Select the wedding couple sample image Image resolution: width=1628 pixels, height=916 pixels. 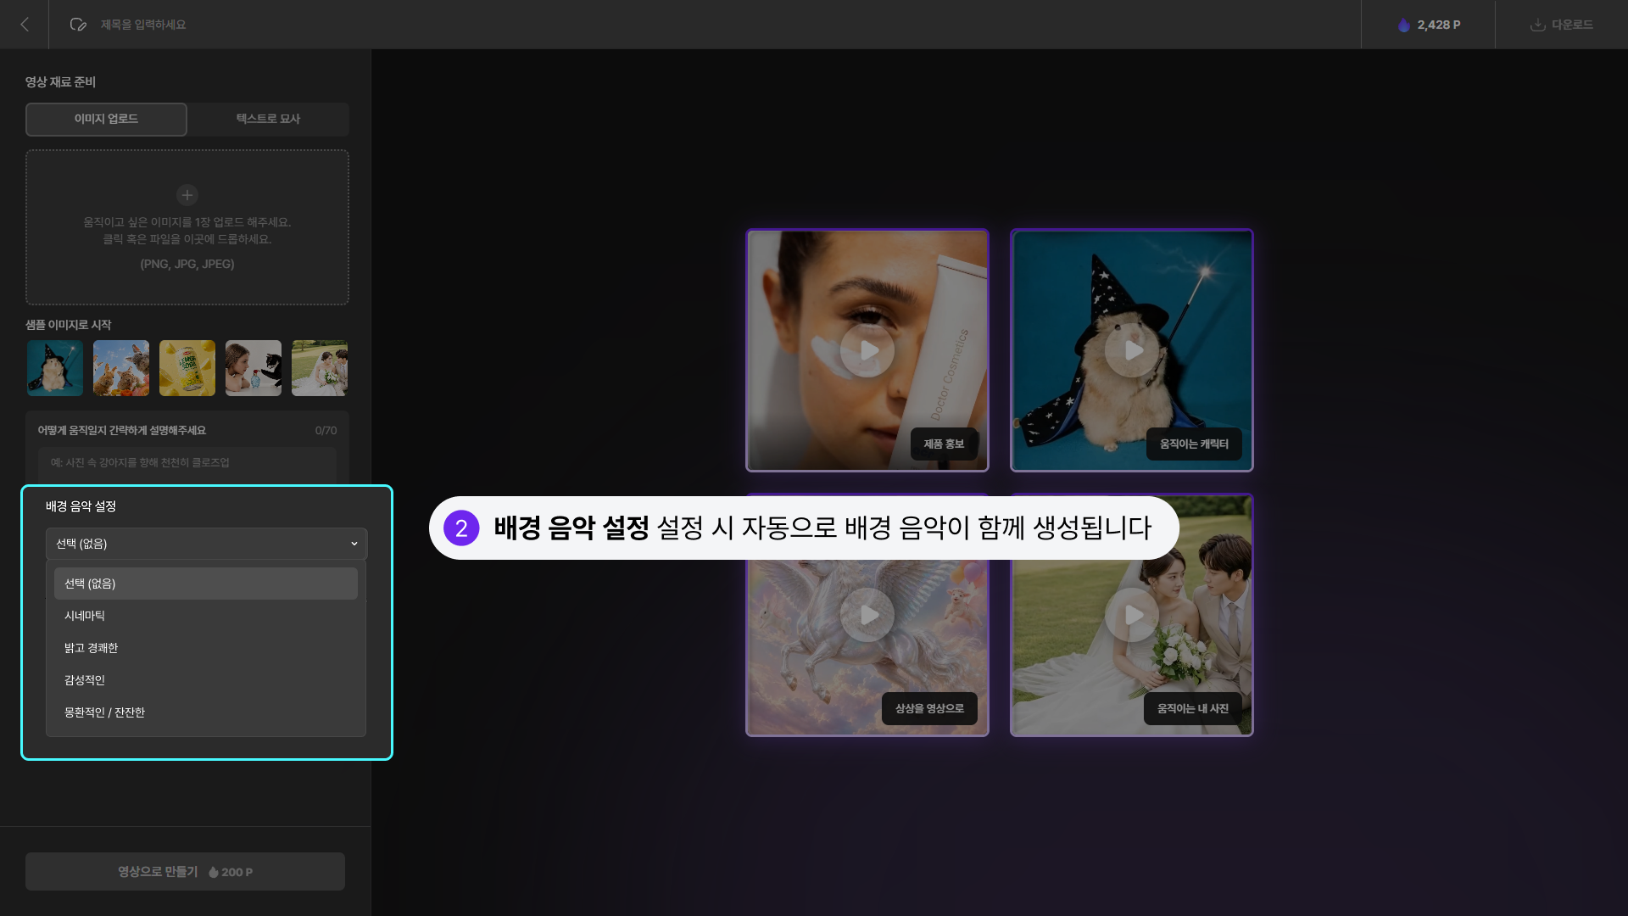[320, 368]
